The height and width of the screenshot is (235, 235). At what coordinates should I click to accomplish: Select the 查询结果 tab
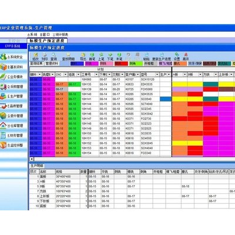[36, 63]
